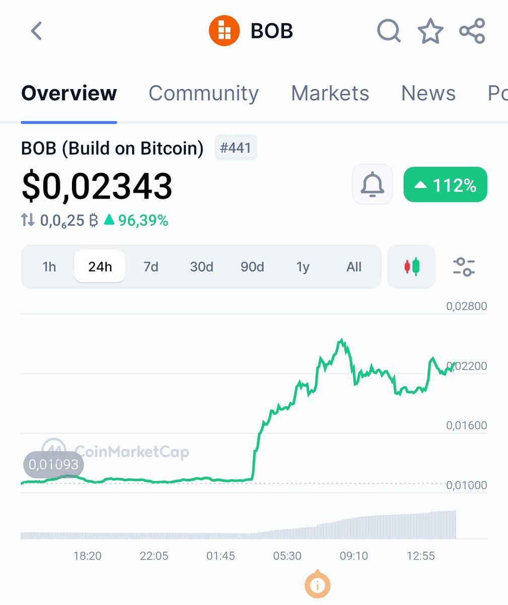
Task: Tap the #441 rank badge
Action: click(236, 148)
